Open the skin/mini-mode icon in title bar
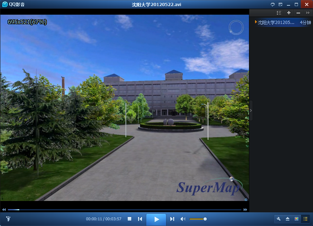This screenshot has width=313, height=226. [x=280, y=4]
